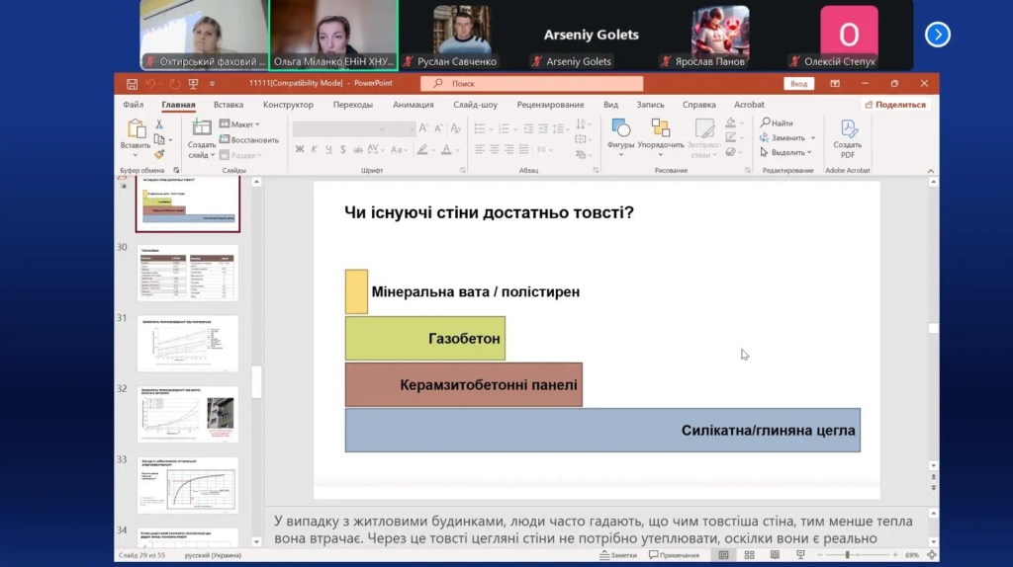Select slide 31 thumbnail in the panel
The image size is (1013, 567).
click(x=187, y=343)
